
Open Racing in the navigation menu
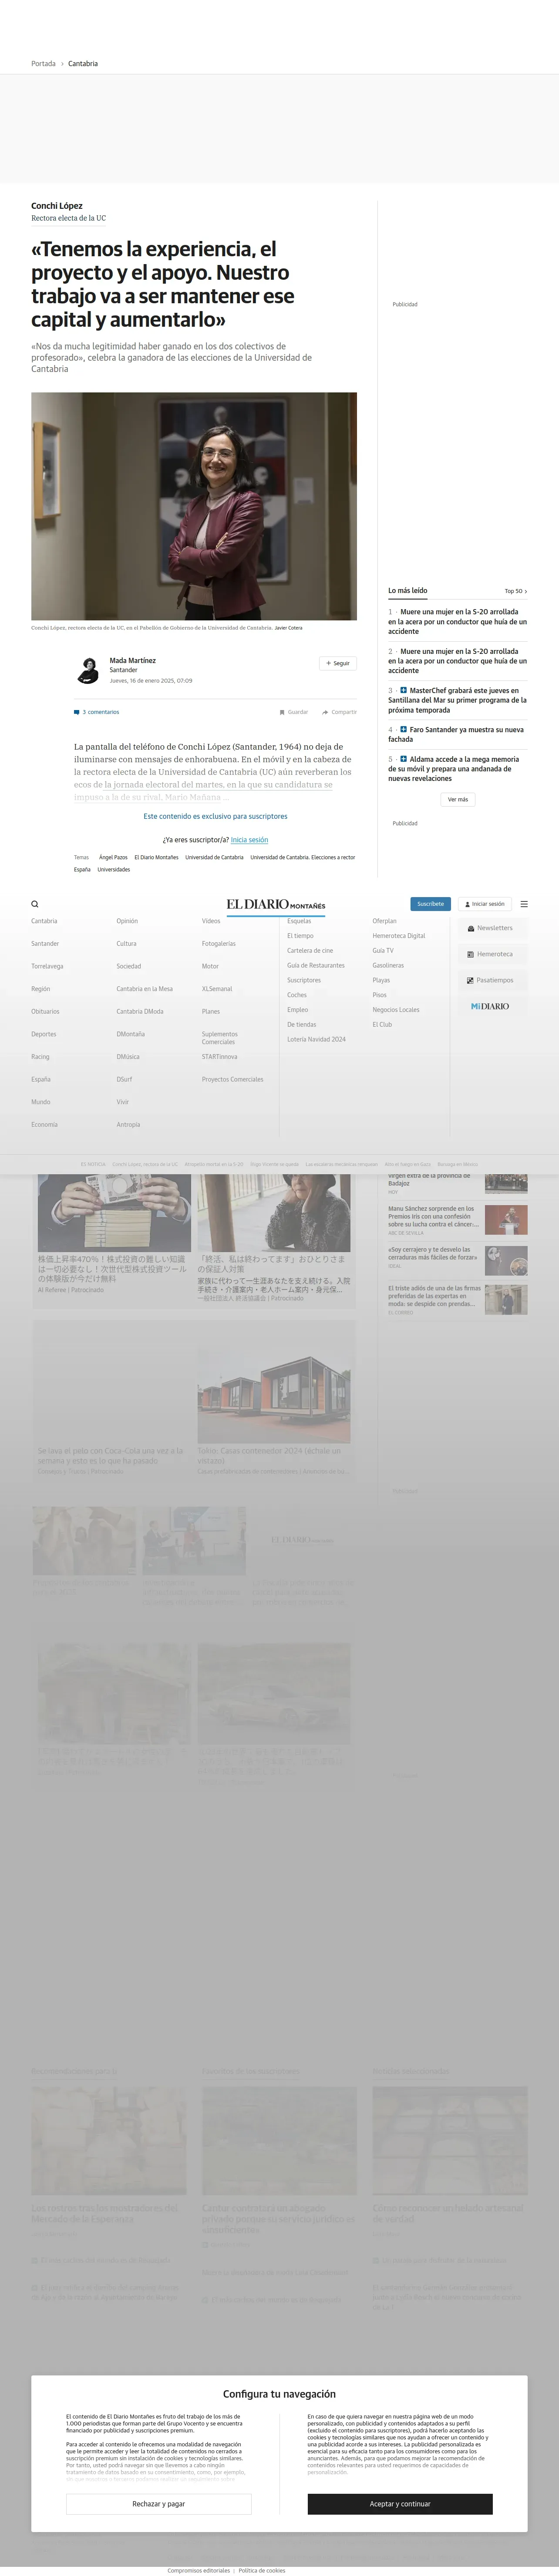[x=40, y=1057]
